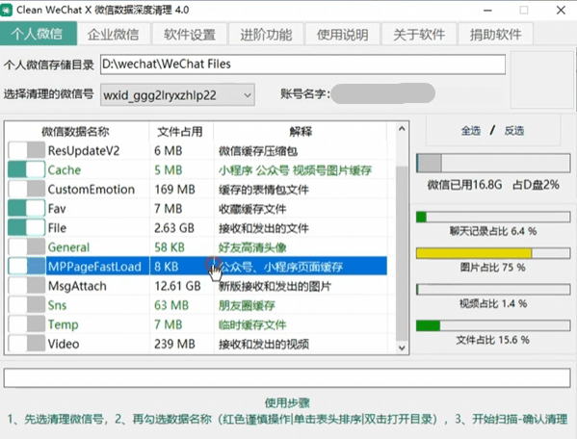Image resolution: width=577 pixels, height=439 pixels.
Task: Select the MsgAttach row name
Action: pos(77,286)
